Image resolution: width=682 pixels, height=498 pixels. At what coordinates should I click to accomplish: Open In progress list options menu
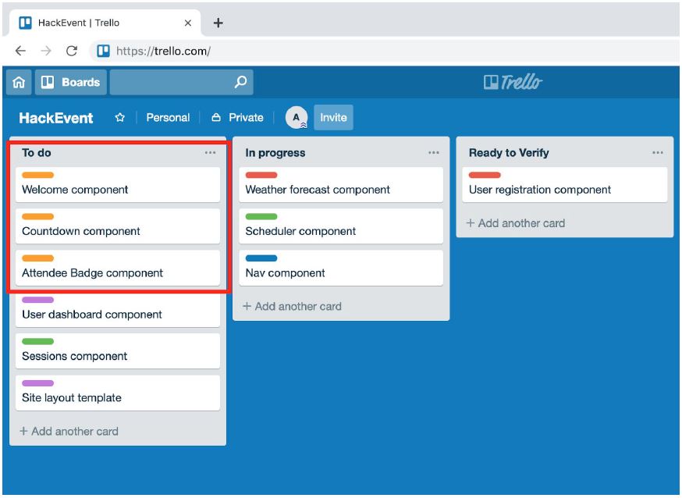[434, 153]
